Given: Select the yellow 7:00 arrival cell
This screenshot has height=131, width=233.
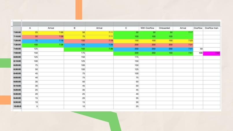Looking at the screenshot, I should [x=51, y=32].
